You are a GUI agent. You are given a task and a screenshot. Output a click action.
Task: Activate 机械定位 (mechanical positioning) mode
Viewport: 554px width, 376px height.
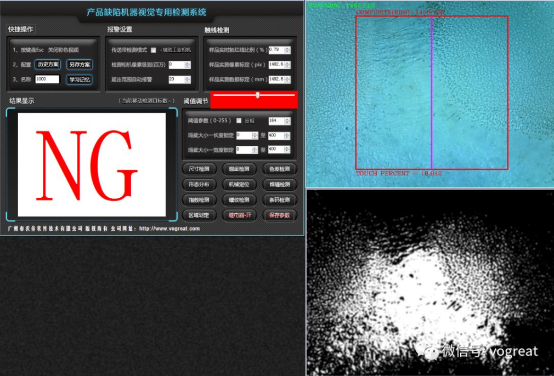pyautogui.click(x=240, y=185)
